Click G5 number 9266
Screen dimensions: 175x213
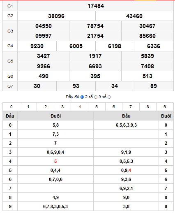(44, 66)
